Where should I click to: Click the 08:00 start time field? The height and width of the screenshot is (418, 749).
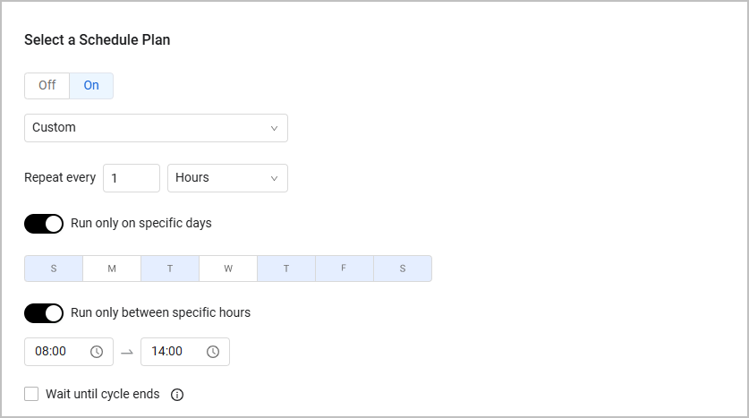[x=69, y=352]
